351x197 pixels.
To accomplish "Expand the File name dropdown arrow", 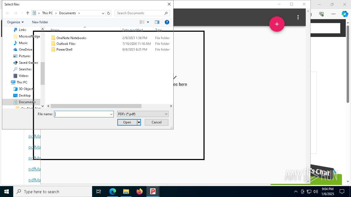I will [111, 114].
